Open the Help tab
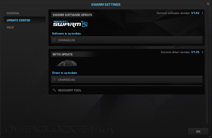Screen dimensions: 212x138 point(10,27)
